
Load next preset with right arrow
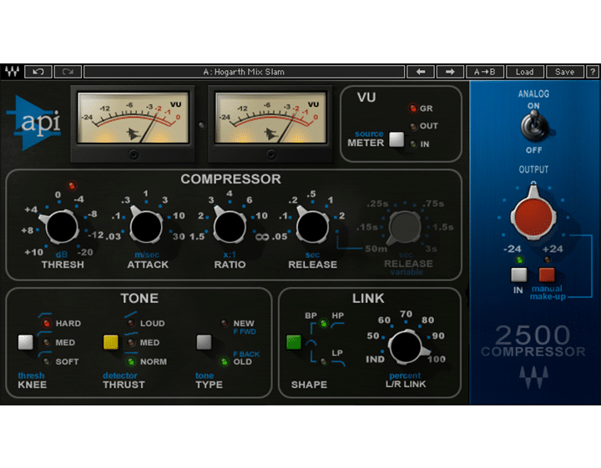tap(450, 72)
